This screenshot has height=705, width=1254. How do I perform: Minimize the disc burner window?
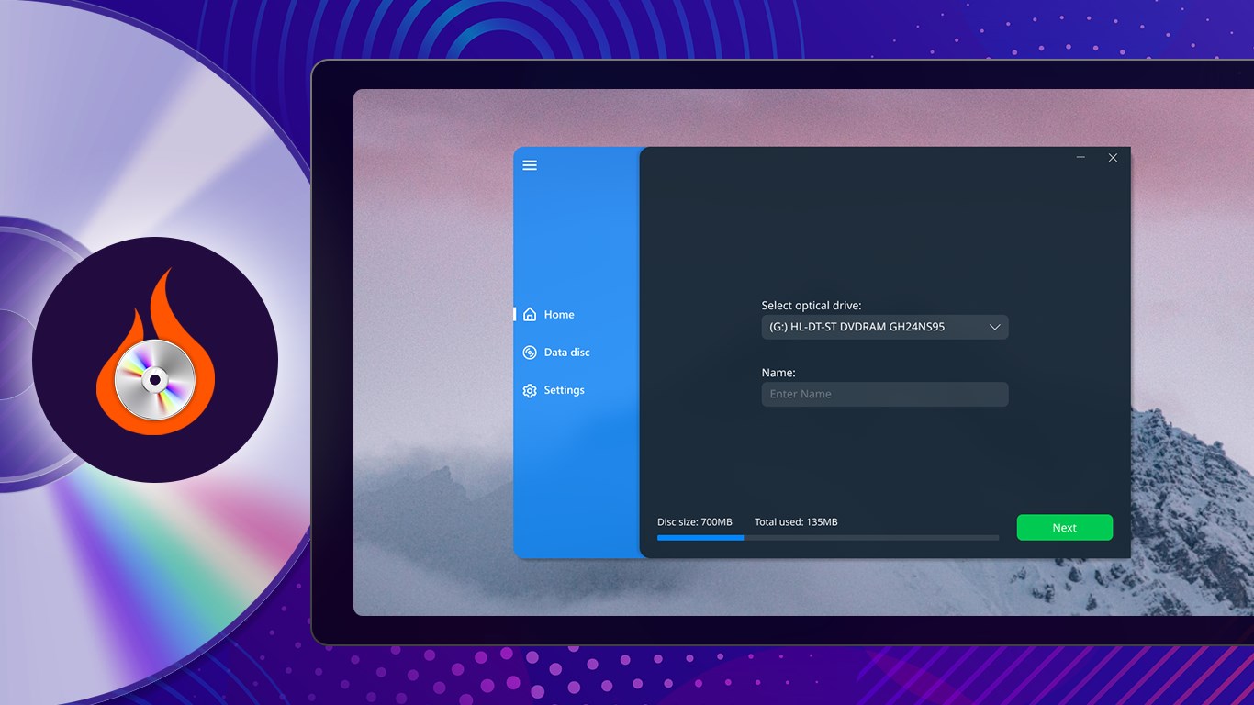(x=1081, y=158)
